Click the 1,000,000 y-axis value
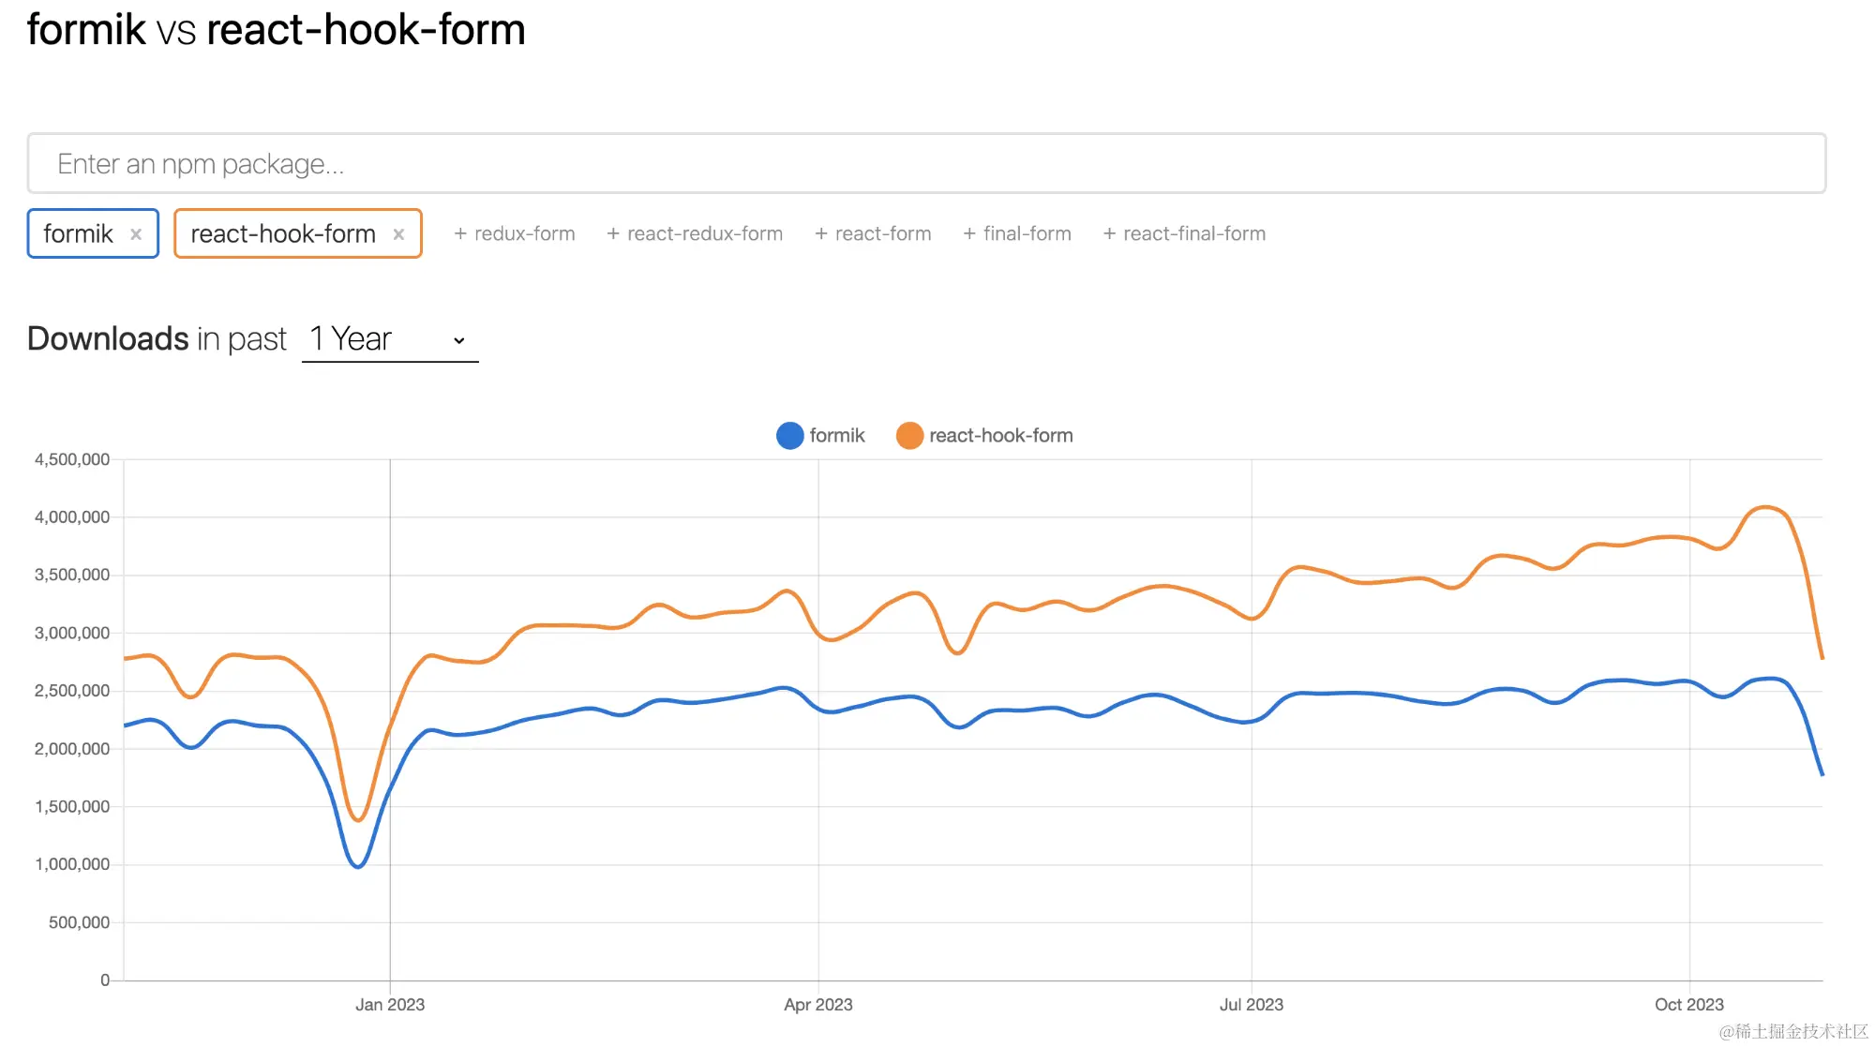Image resolution: width=1875 pixels, height=1047 pixels. click(72, 864)
